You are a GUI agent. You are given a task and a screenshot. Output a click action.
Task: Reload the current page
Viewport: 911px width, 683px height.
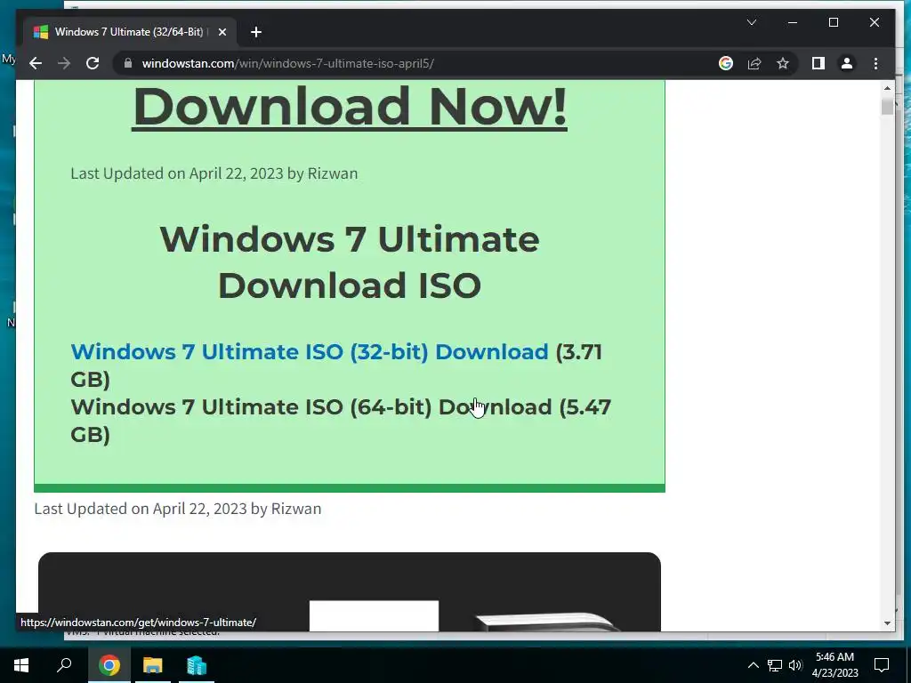click(93, 63)
